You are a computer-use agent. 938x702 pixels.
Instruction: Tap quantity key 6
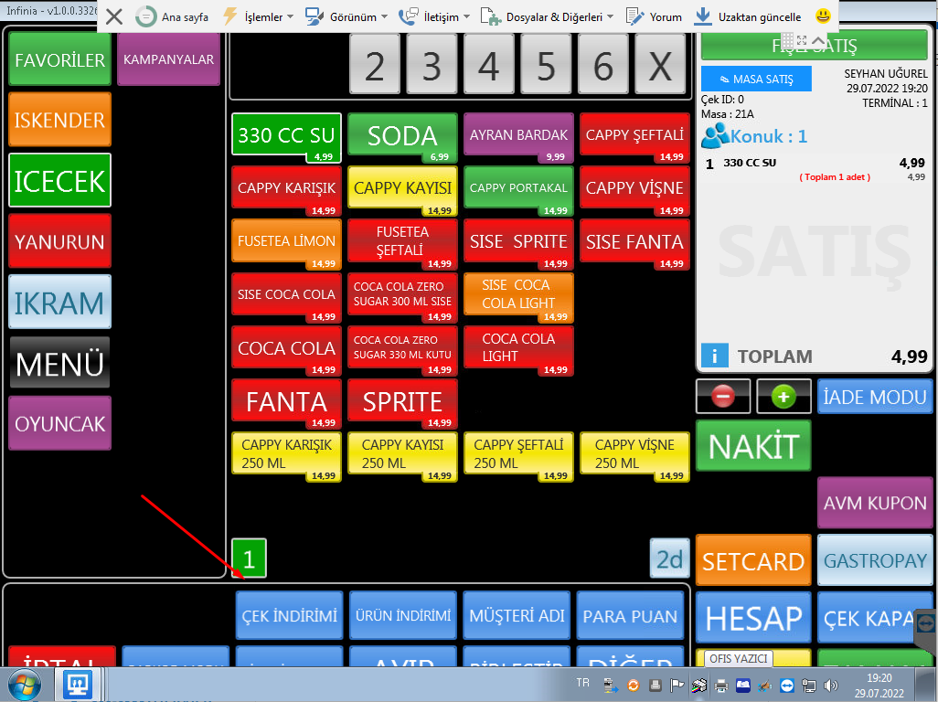tap(603, 64)
